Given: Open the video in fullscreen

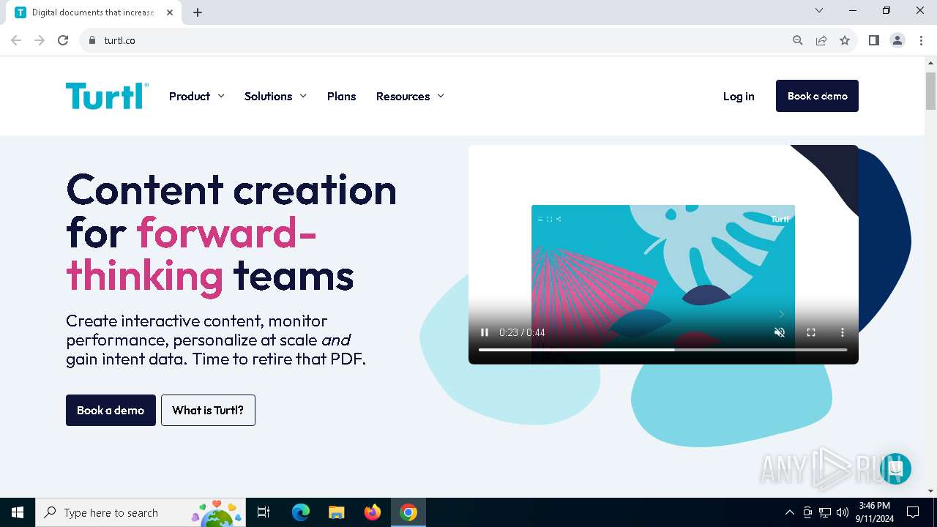Looking at the screenshot, I should [x=811, y=332].
